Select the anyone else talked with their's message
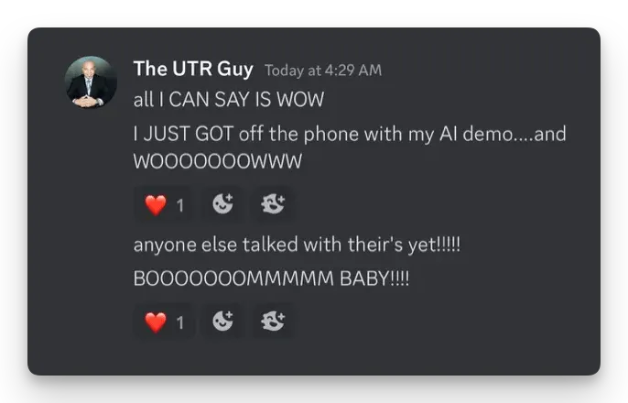The height and width of the screenshot is (403, 628). 297,245
